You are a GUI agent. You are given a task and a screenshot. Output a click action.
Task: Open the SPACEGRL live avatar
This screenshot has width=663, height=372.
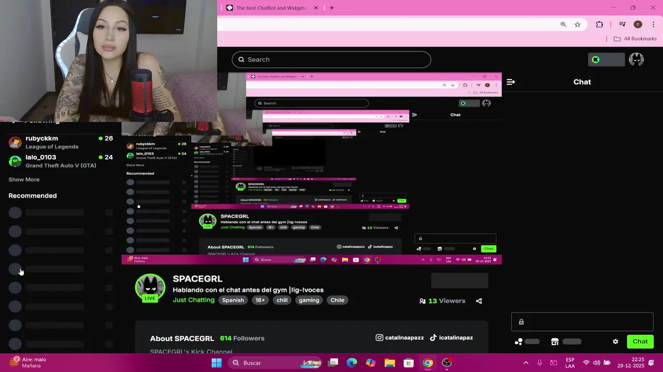coord(150,288)
